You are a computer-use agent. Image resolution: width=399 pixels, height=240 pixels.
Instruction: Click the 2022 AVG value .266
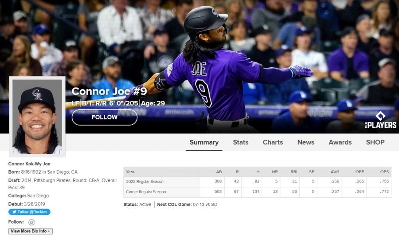[x=335, y=181]
